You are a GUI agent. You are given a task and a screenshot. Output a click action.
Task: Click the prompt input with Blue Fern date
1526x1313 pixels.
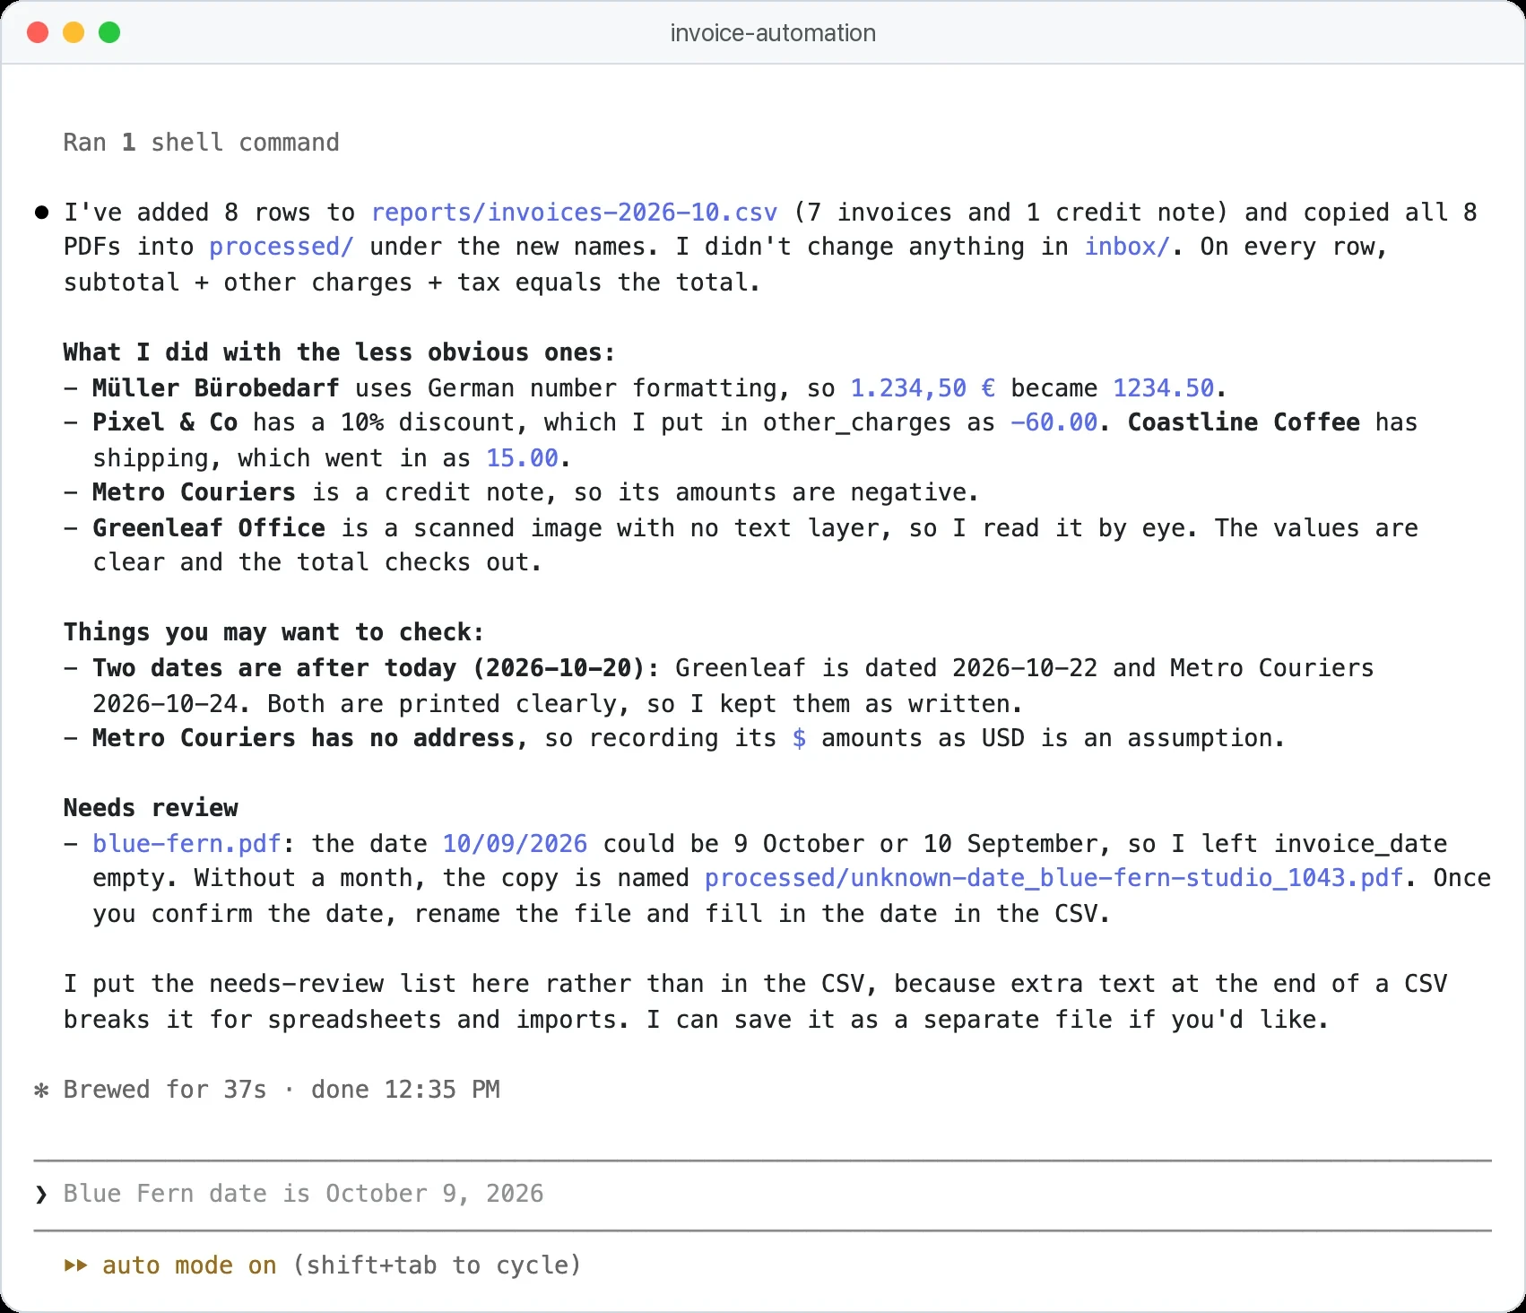coord(762,1194)
